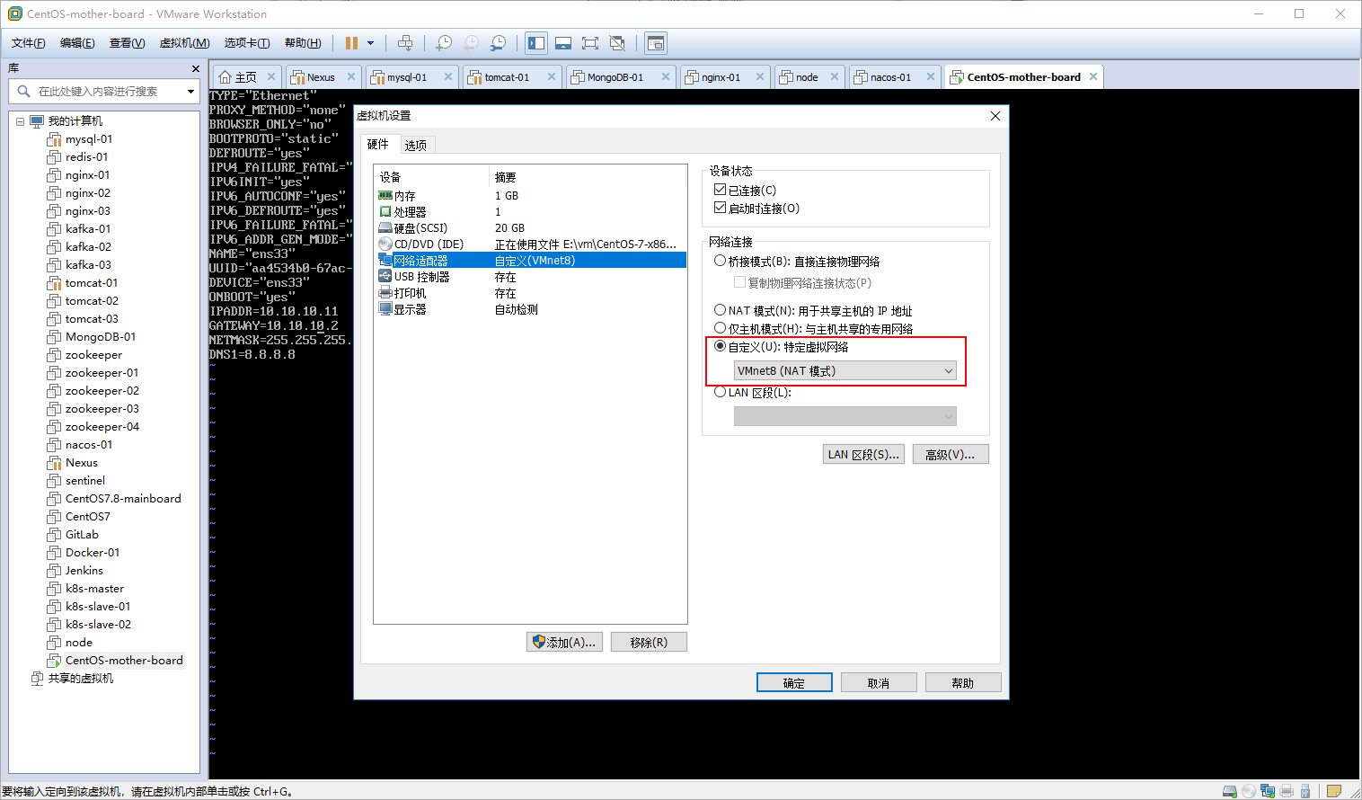The image size is (1362, 800).
Task: Close the library panel with its X
Action: [x=196, y=68]
